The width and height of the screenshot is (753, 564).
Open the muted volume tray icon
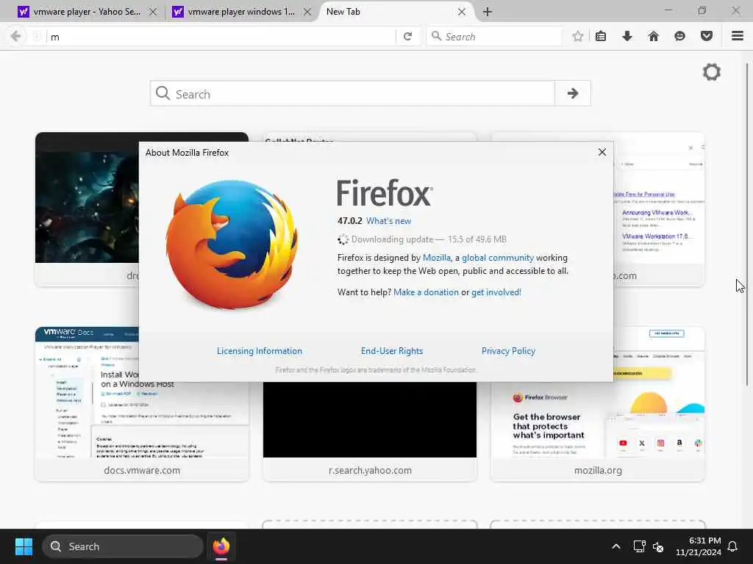coord(658,546)
